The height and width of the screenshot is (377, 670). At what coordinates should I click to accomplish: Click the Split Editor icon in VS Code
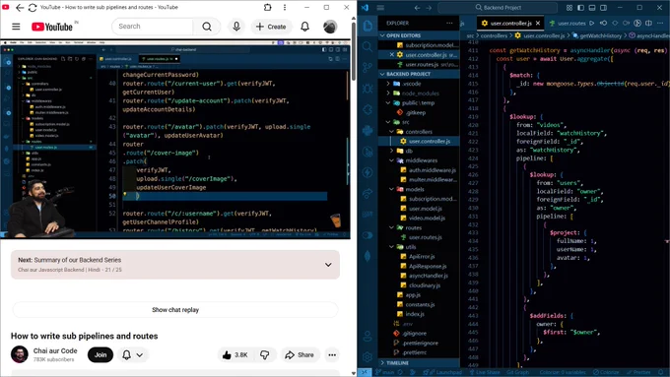(x=648, y=23)
